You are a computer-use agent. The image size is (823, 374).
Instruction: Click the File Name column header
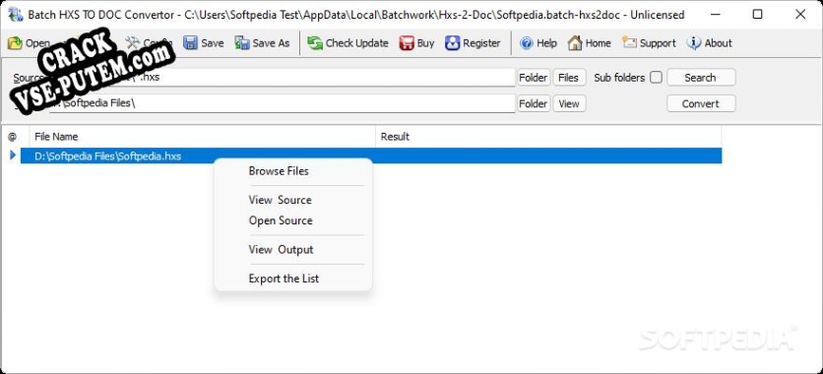203,137
